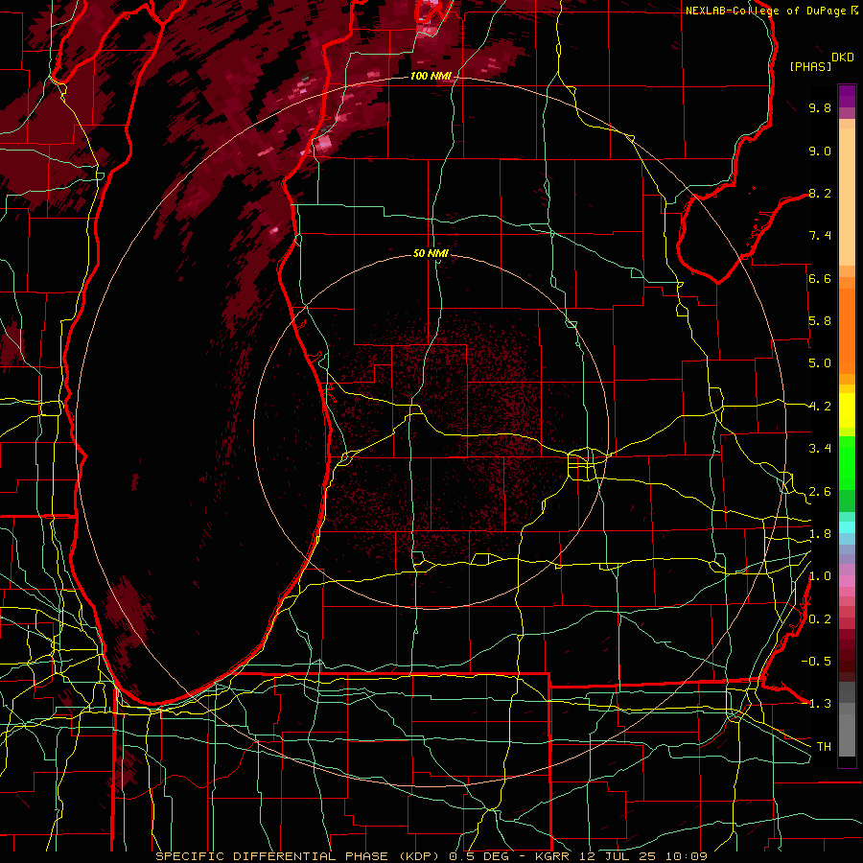Click the (KDP) abbreviation in the caption

[x=419, y=856]
